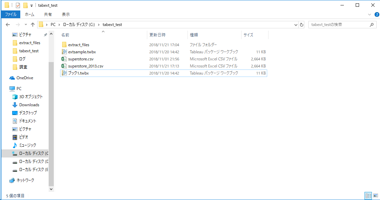Select OneDrive in the navigation pane
The height and width of the screenshot is (200, 380).
point(25,78)
